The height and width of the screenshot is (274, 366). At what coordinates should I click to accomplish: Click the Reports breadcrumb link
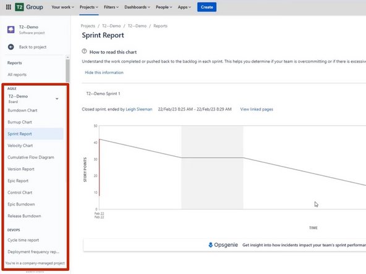(x=160, y=26)
